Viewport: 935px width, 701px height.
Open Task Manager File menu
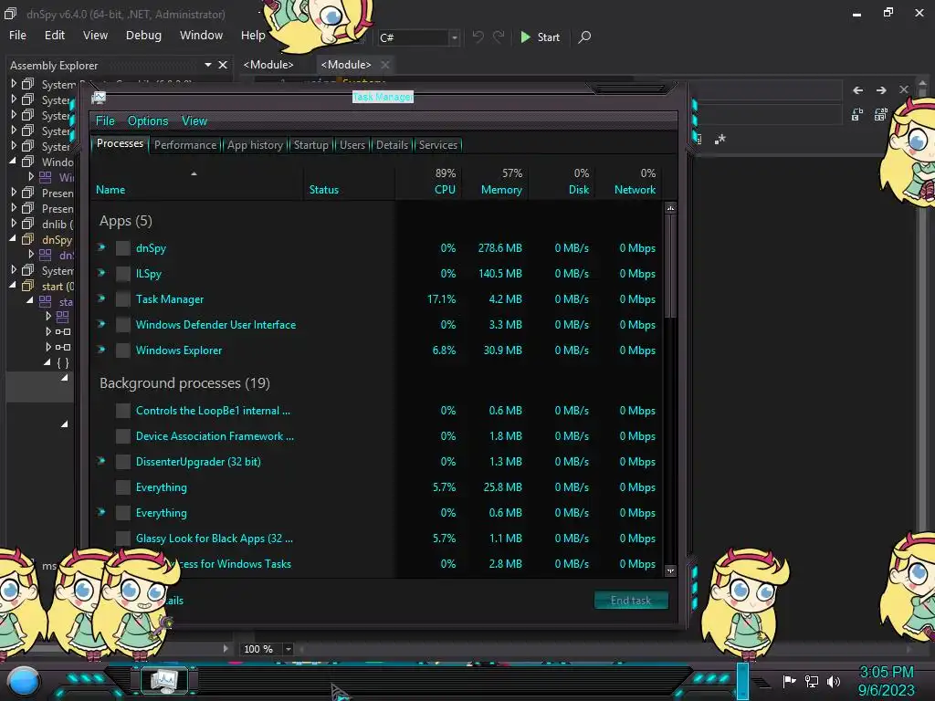(x=105, y=121)
